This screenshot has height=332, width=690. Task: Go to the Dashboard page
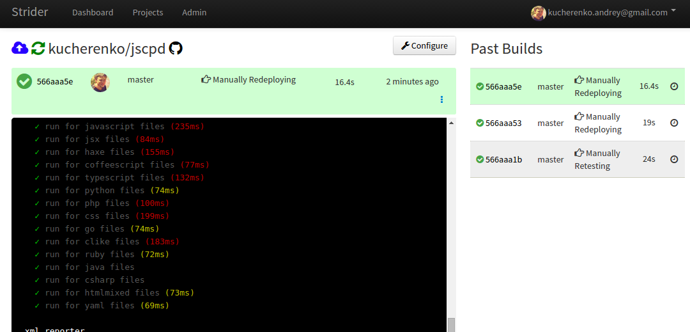tap(93, 13)
